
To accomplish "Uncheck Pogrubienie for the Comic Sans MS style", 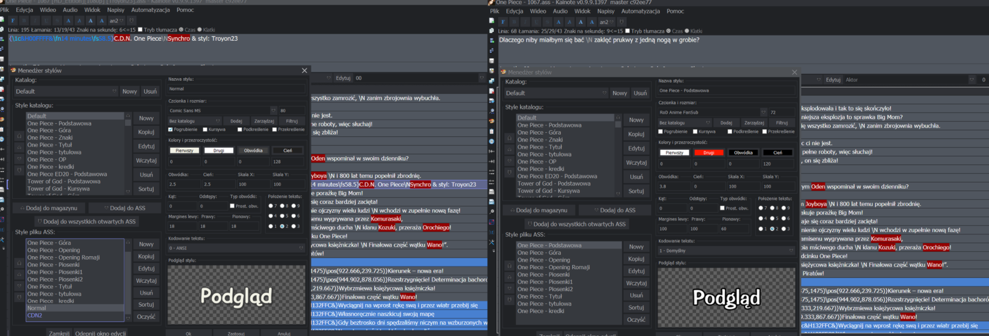I will pos(170,130).
